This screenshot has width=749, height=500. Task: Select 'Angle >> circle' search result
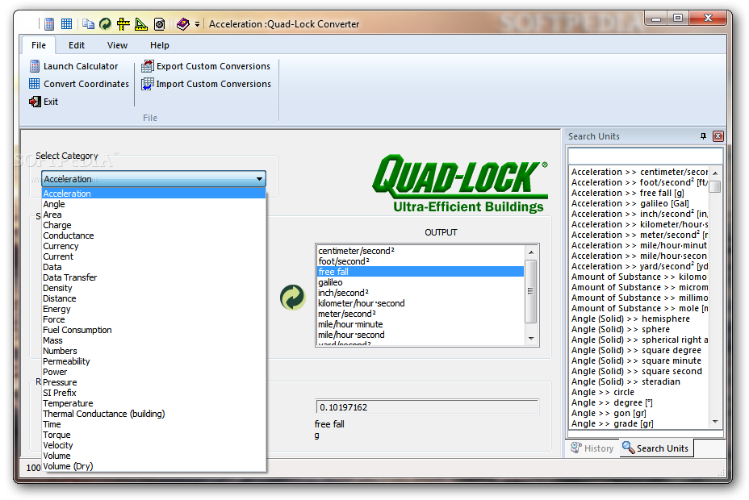click(639, 393)
